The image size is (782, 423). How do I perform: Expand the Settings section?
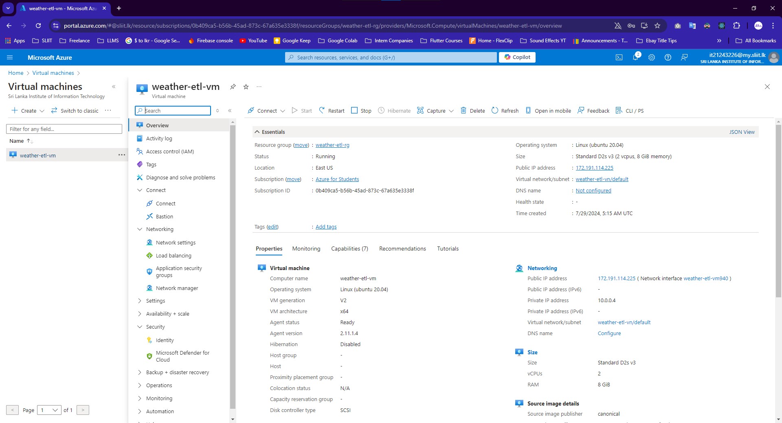[140, 301]
